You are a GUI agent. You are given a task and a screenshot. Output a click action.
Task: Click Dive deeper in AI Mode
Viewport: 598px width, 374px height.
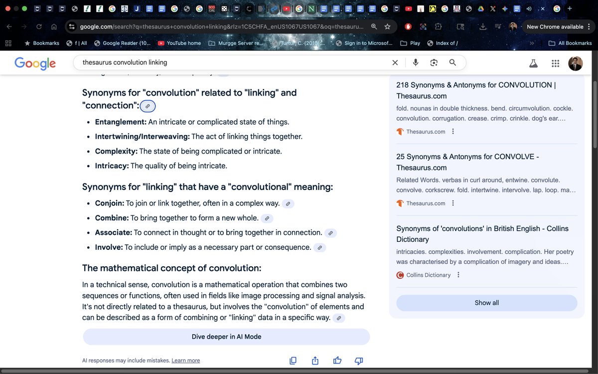226,337
